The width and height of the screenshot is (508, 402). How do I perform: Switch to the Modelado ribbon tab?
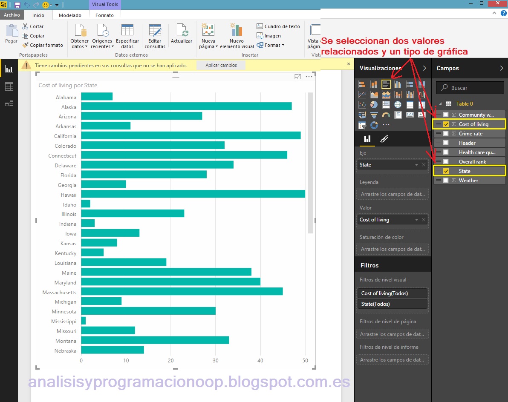(x=70, y=15)
